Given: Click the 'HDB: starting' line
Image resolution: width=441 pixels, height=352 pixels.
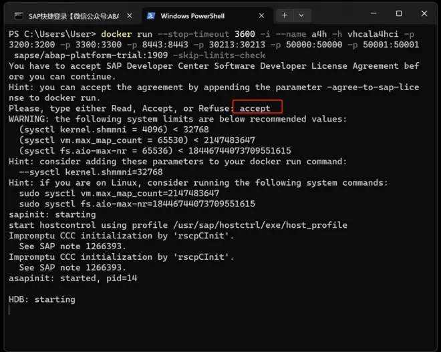Looking at the screenshot, I should [42, 299].
